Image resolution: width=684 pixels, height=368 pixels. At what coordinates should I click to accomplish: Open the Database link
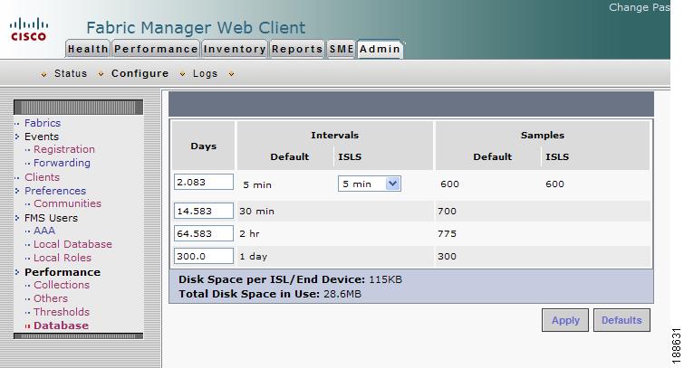(x=61, y=326)
